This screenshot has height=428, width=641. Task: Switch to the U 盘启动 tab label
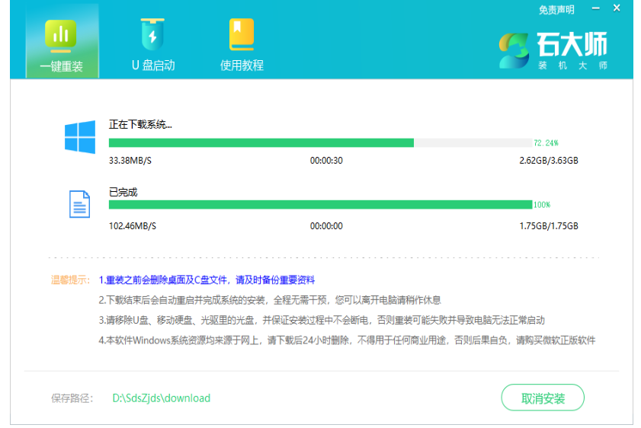click(x=152, y=65)
